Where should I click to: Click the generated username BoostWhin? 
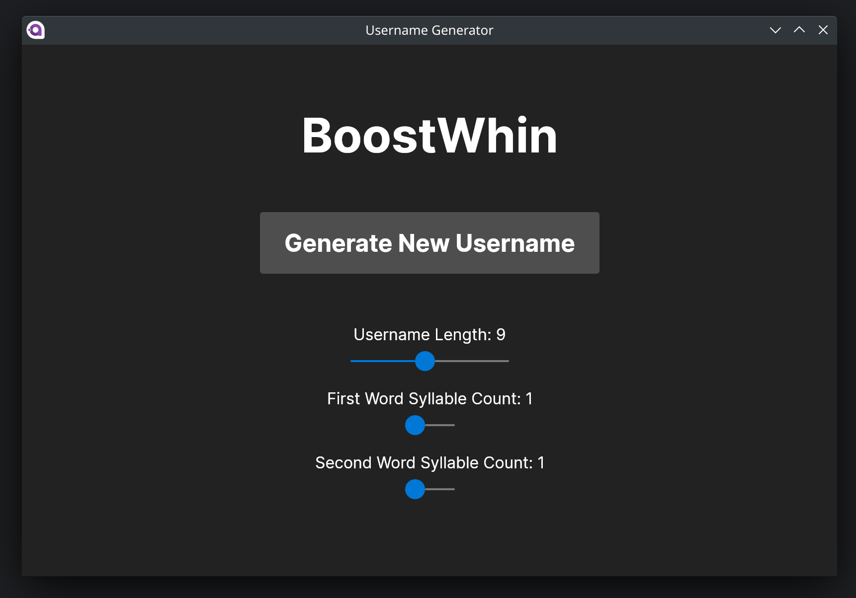pyautogui.click(x=429, y=135)
